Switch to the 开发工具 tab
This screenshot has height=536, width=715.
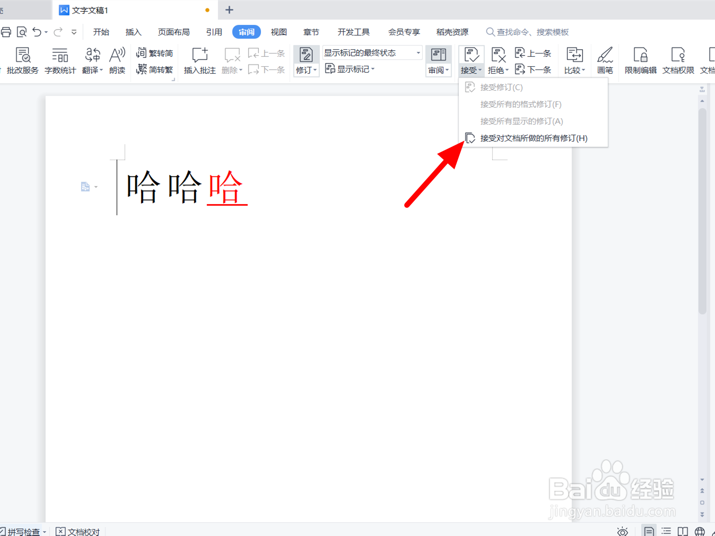click(x=354, y=32)
